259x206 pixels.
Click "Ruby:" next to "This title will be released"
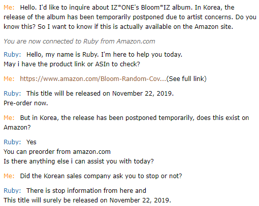click(x=12, y=94)
